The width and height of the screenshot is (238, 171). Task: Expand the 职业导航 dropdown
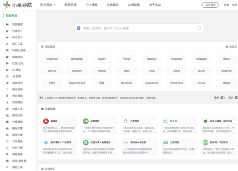click(48, 5)
